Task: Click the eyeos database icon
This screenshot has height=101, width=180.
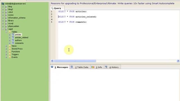Action: [6, 15]
